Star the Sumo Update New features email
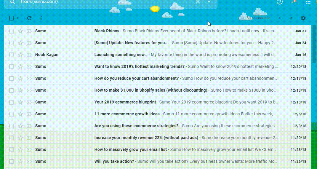This screenshot has height=169, width=317. pyautogui.click(x=20, y=43)
